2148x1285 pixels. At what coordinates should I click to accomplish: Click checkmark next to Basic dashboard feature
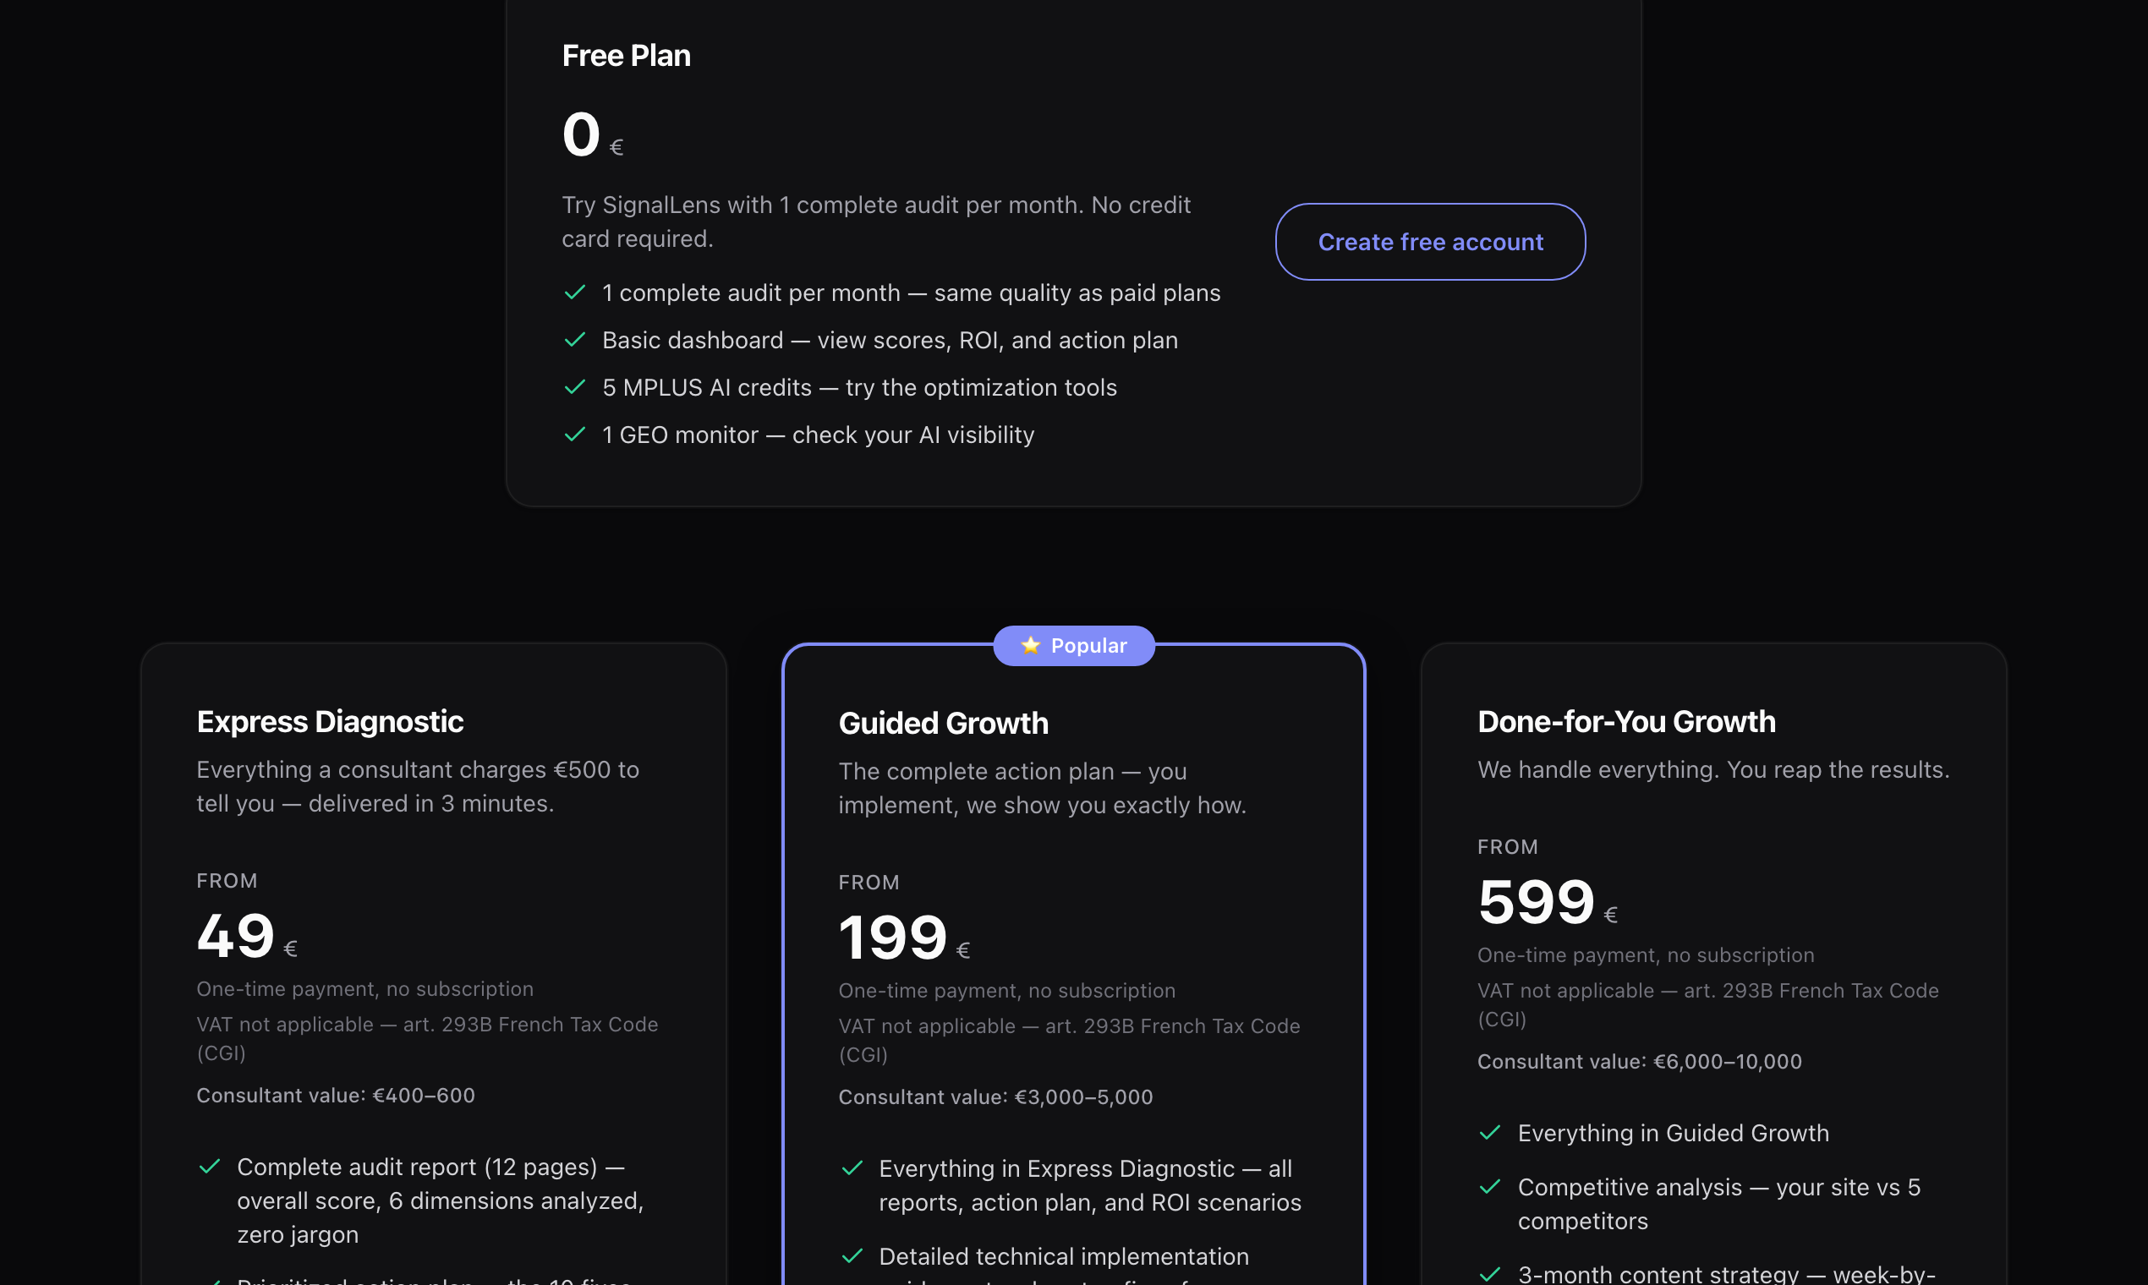click(x=575, y=341)
